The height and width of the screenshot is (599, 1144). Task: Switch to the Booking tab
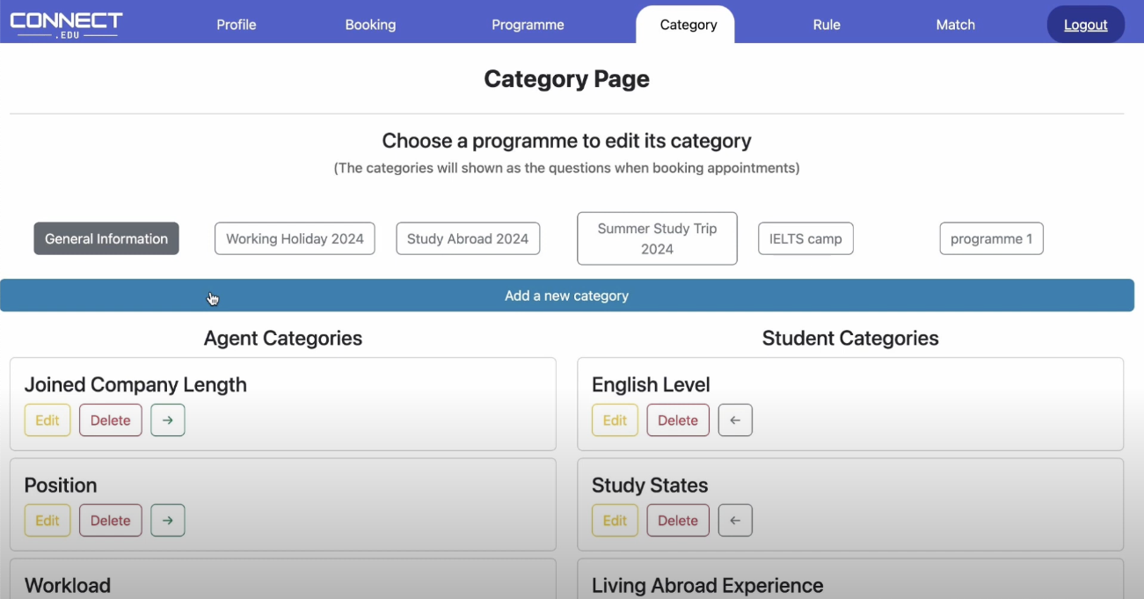pos(370,25)
